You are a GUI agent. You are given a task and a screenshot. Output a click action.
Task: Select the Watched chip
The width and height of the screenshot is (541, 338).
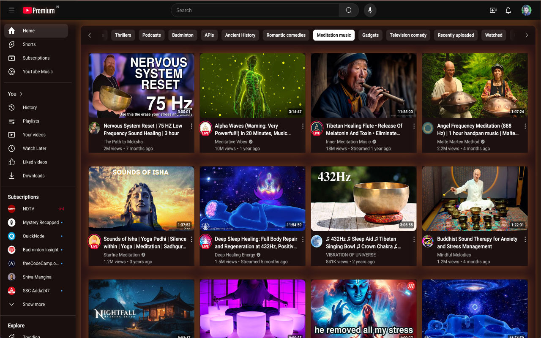click(x=494, y=35)
